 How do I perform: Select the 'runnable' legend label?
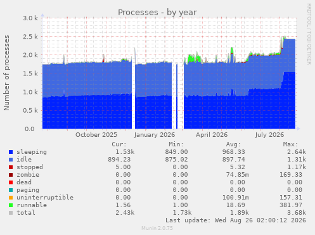tap(32, 205)
